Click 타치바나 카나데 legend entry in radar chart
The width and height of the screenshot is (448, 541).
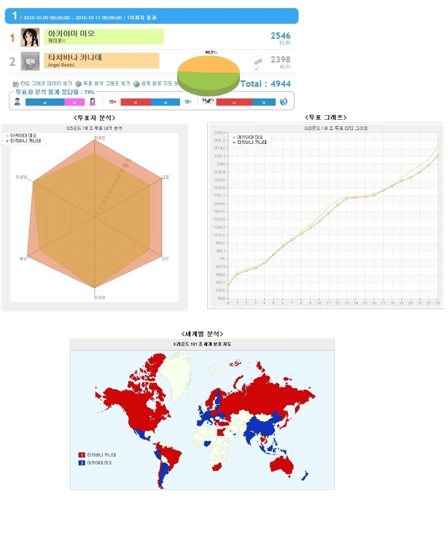(x=24, y=141)
